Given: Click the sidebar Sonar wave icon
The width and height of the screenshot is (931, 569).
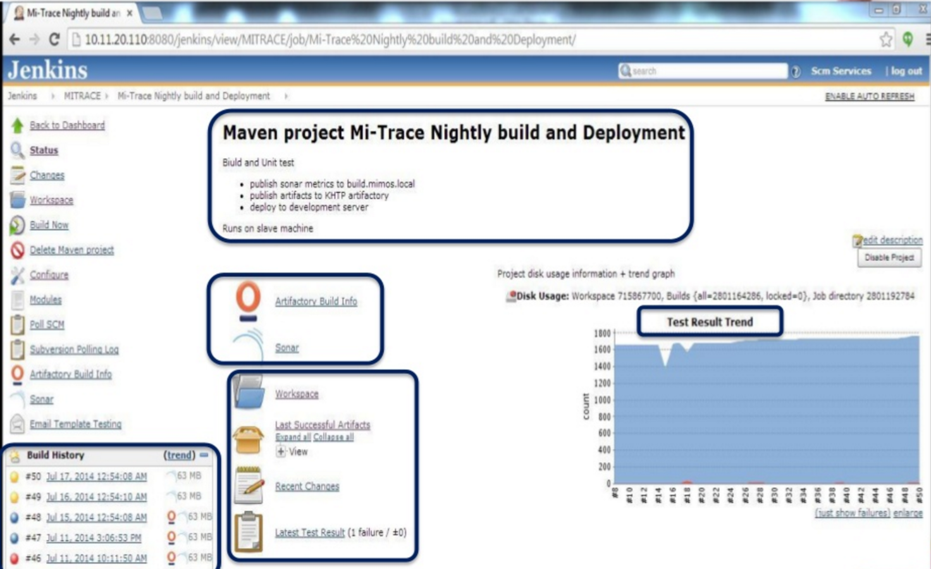Looking at the screenshot, I should coord(18,399).
